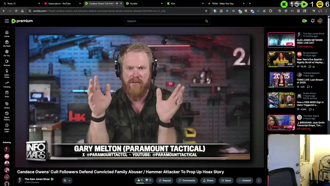This screenshot has height=186, width=330.
Task: Open browser home button
Action: 22,11
